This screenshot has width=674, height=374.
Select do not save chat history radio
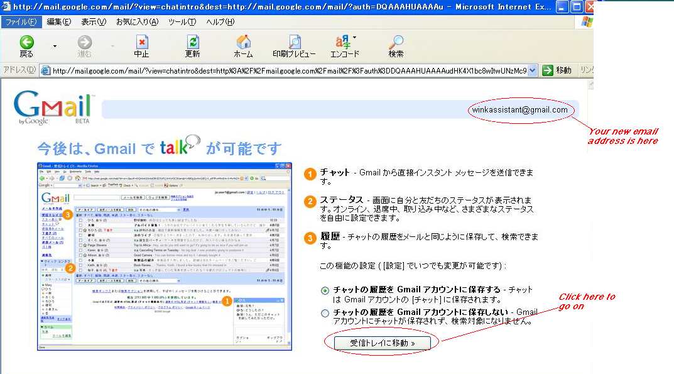(x=325, y=313)
